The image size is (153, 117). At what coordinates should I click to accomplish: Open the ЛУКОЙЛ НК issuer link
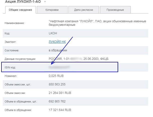[x=57, y=42]
